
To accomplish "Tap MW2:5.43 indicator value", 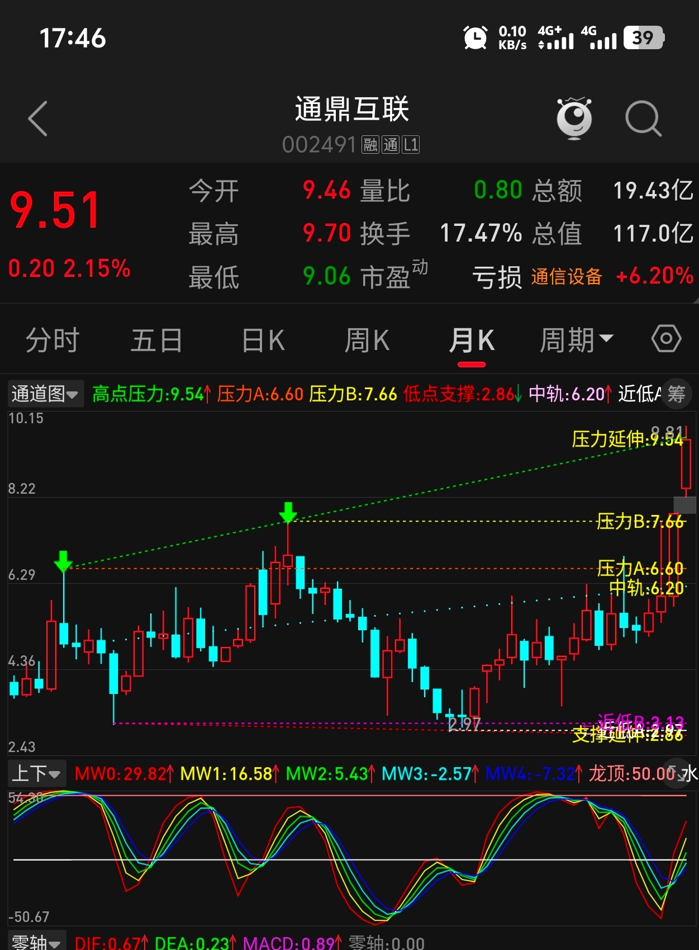I will (x=330, y=773).
